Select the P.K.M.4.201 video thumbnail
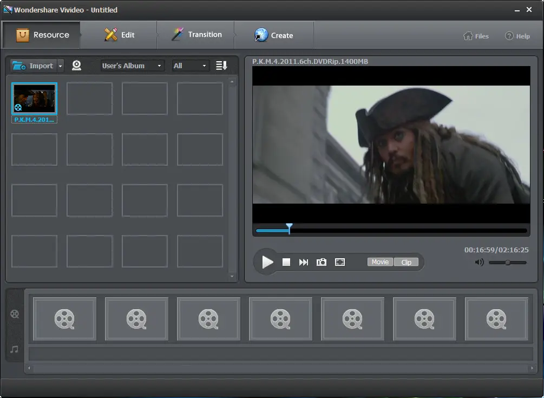Screen dimensions: 544x398 [x=34, y=98]
